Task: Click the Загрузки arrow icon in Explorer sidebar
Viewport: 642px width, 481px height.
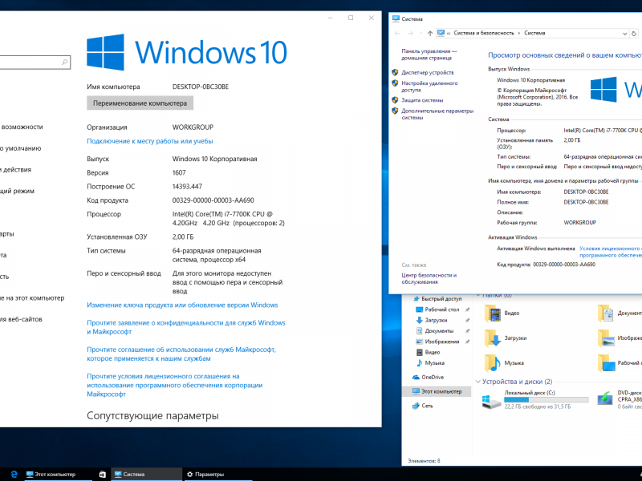Action: (419, 320)
